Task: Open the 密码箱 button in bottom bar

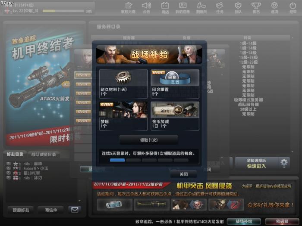Action: [282, 221]
